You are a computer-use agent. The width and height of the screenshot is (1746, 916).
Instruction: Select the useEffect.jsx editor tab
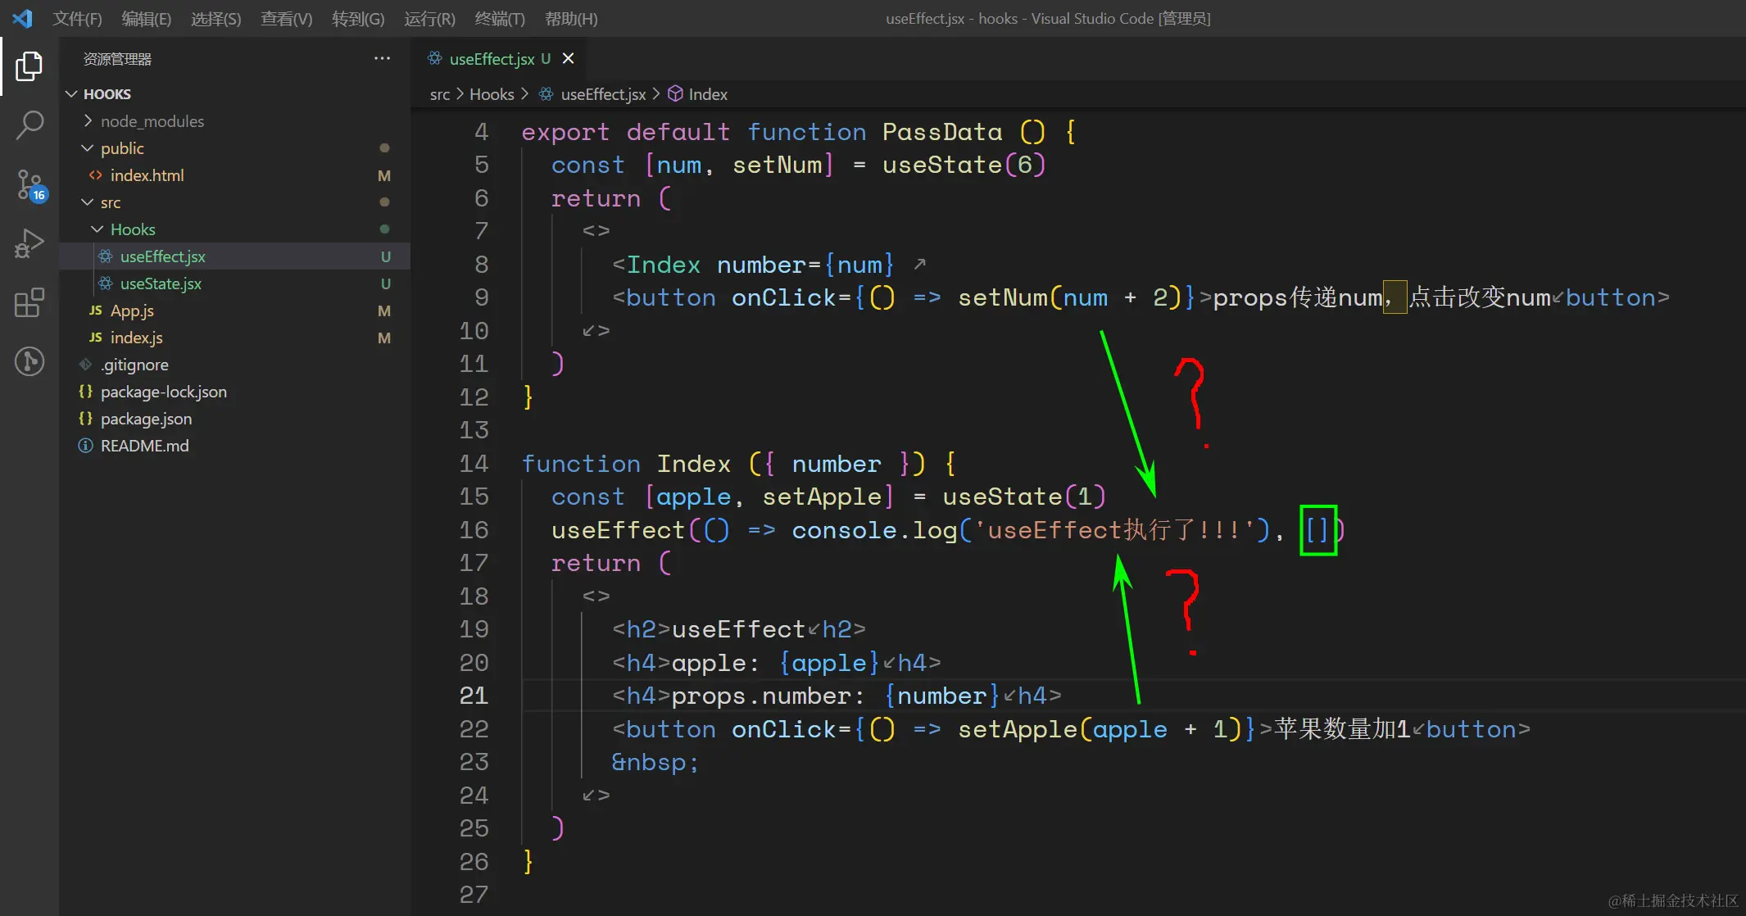[491, 59]
